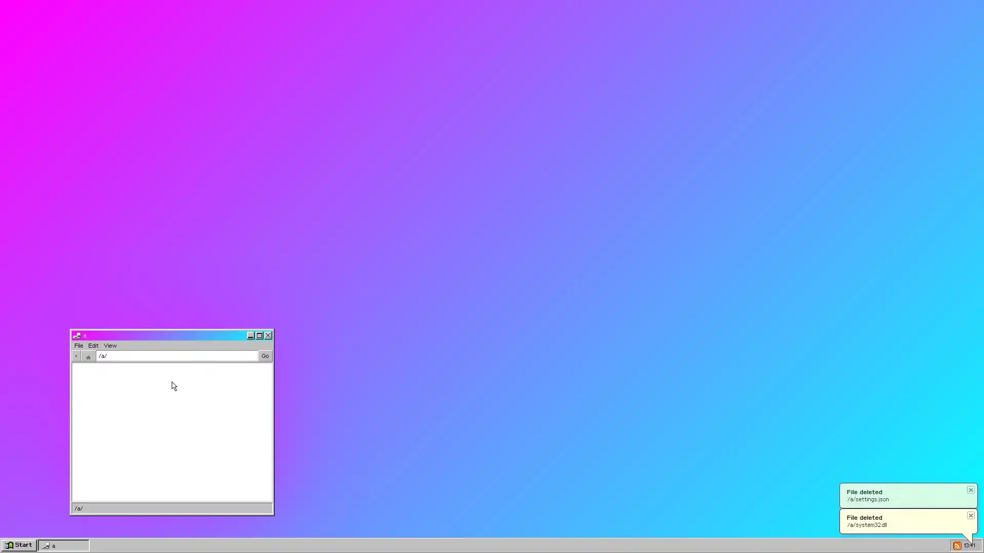Dismiss the settings.json deleted notification

(x=971, y=490)
